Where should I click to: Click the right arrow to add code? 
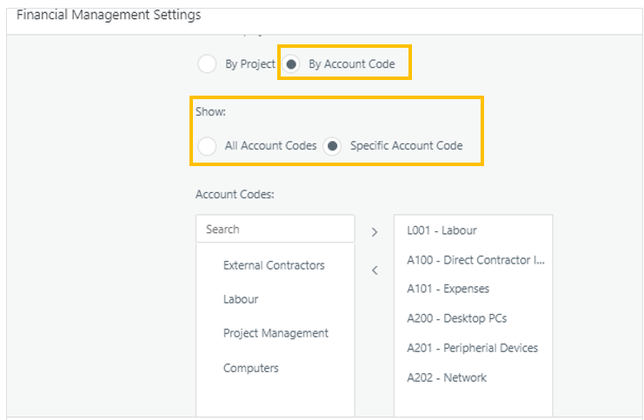coord(375,232)
